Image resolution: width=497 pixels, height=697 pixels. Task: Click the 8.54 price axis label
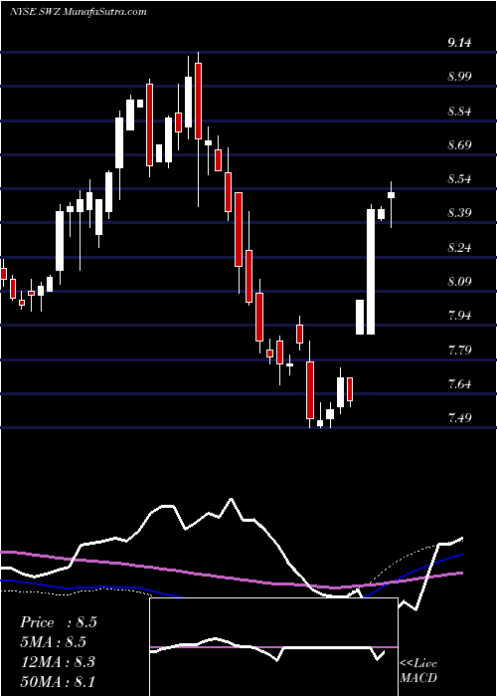pyautogui.click(x=459, y=179)
